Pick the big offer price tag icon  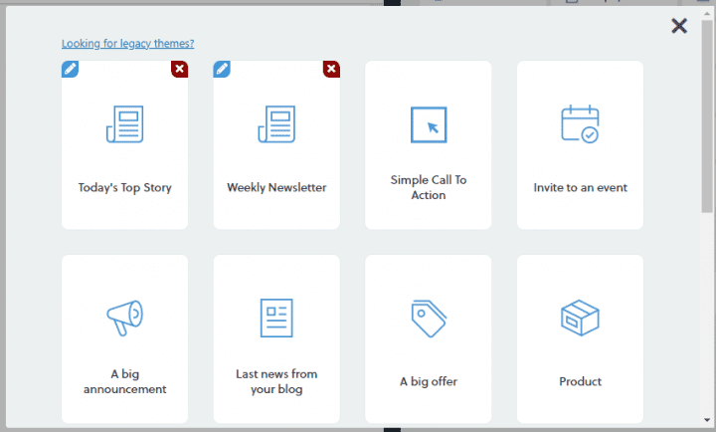tap(429, 319)
